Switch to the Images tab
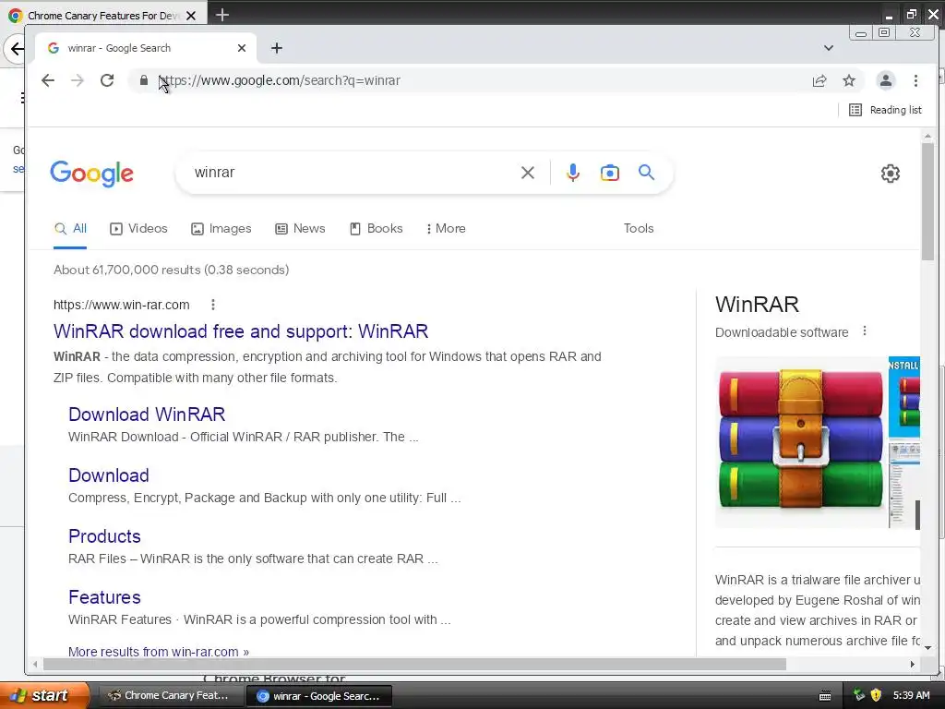This screenshot has width=945, height=709. [221, 229]
